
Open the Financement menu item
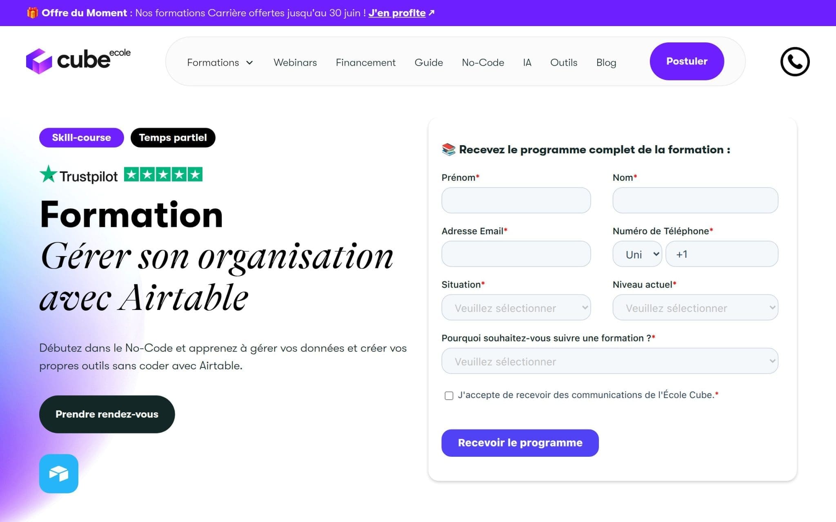click(366, 62)
